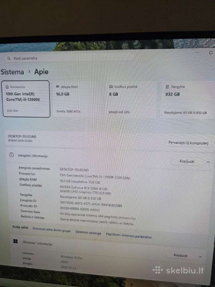Image resolution: width=215 pixels, height=287 pixels.
Task: Select 'Intel(R) UHD Graphics 770' text
Action: (79, 192)
